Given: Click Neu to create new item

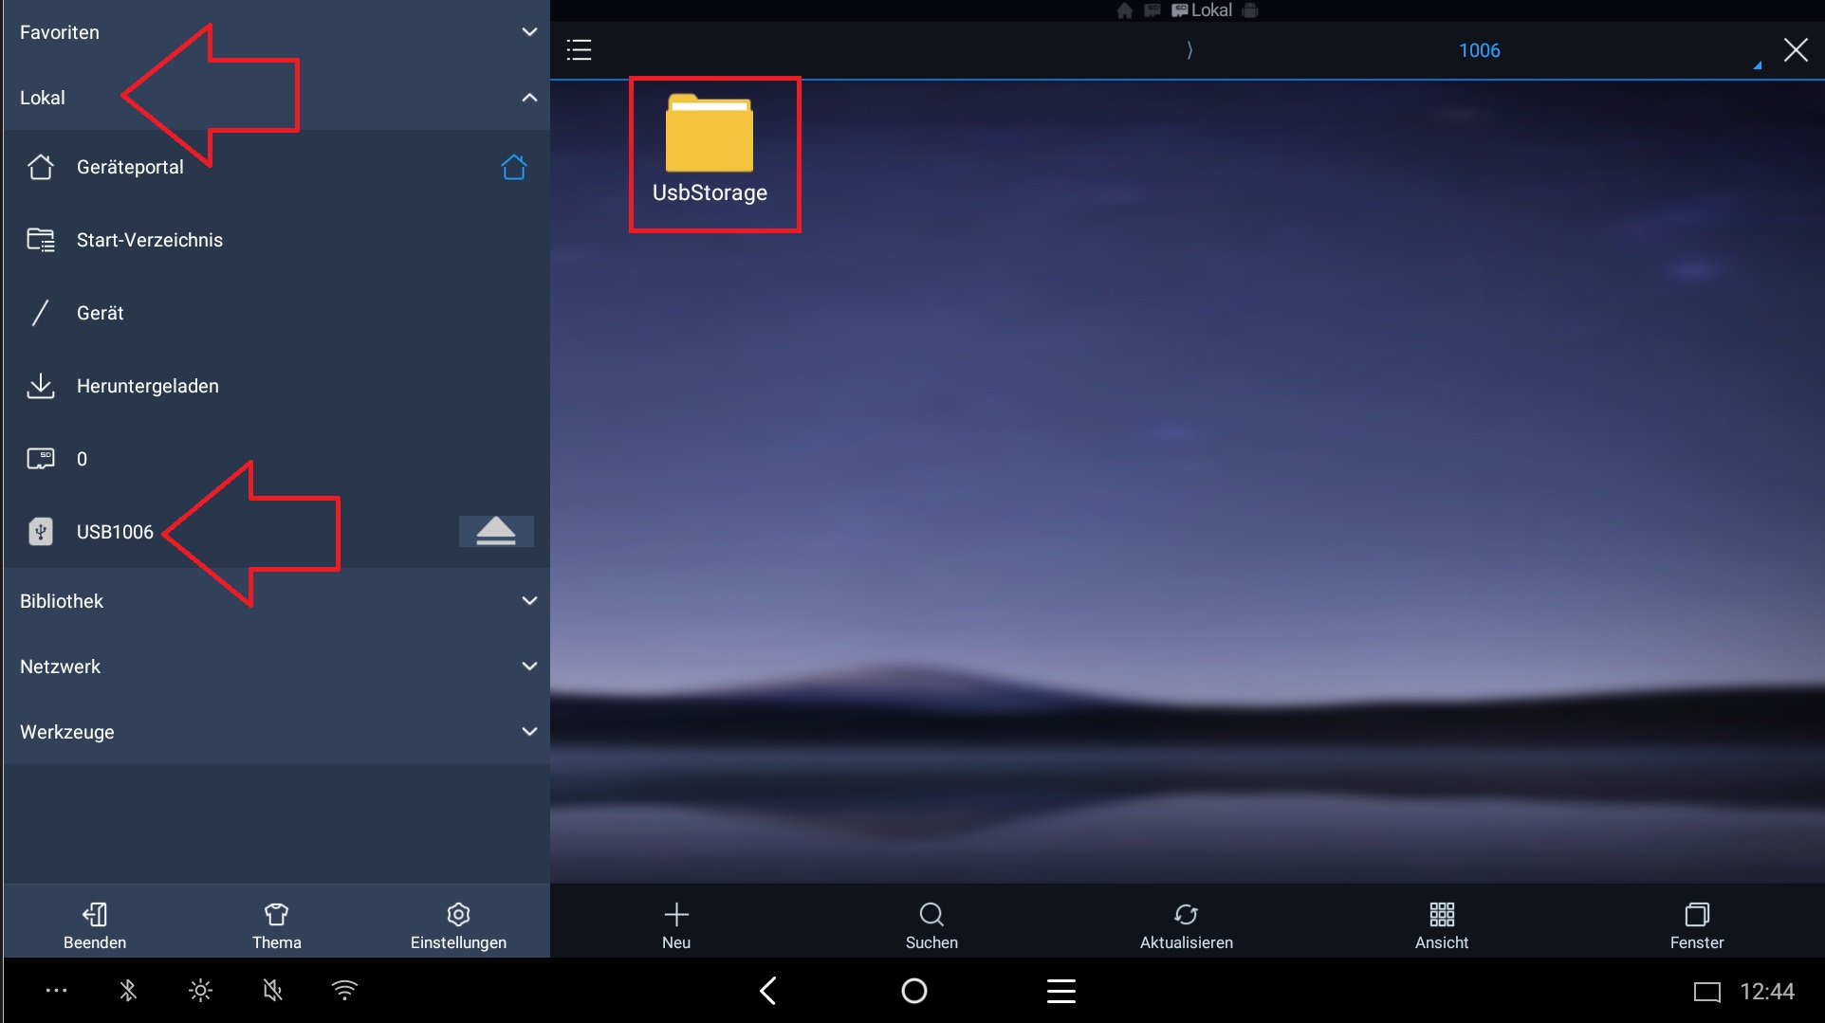Looking at the screenshot, I should tap(676, 926).
